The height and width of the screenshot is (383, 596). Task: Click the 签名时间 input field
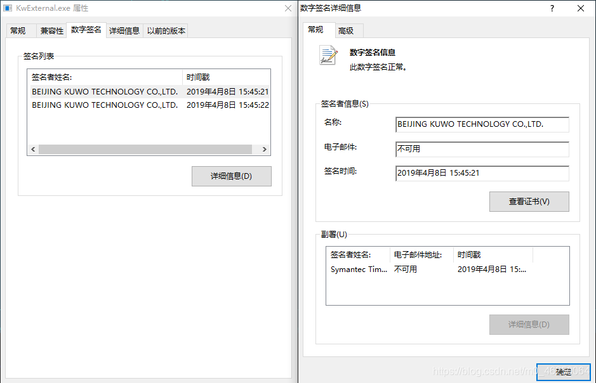[481, 172]
